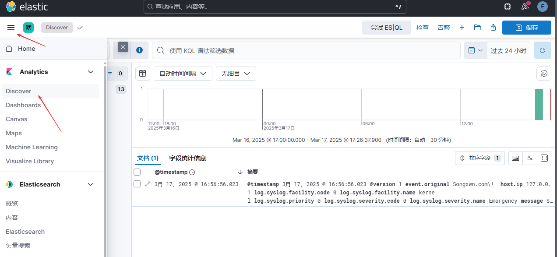Open Visualize Library in the sidebar

click(x=30, y=161)
